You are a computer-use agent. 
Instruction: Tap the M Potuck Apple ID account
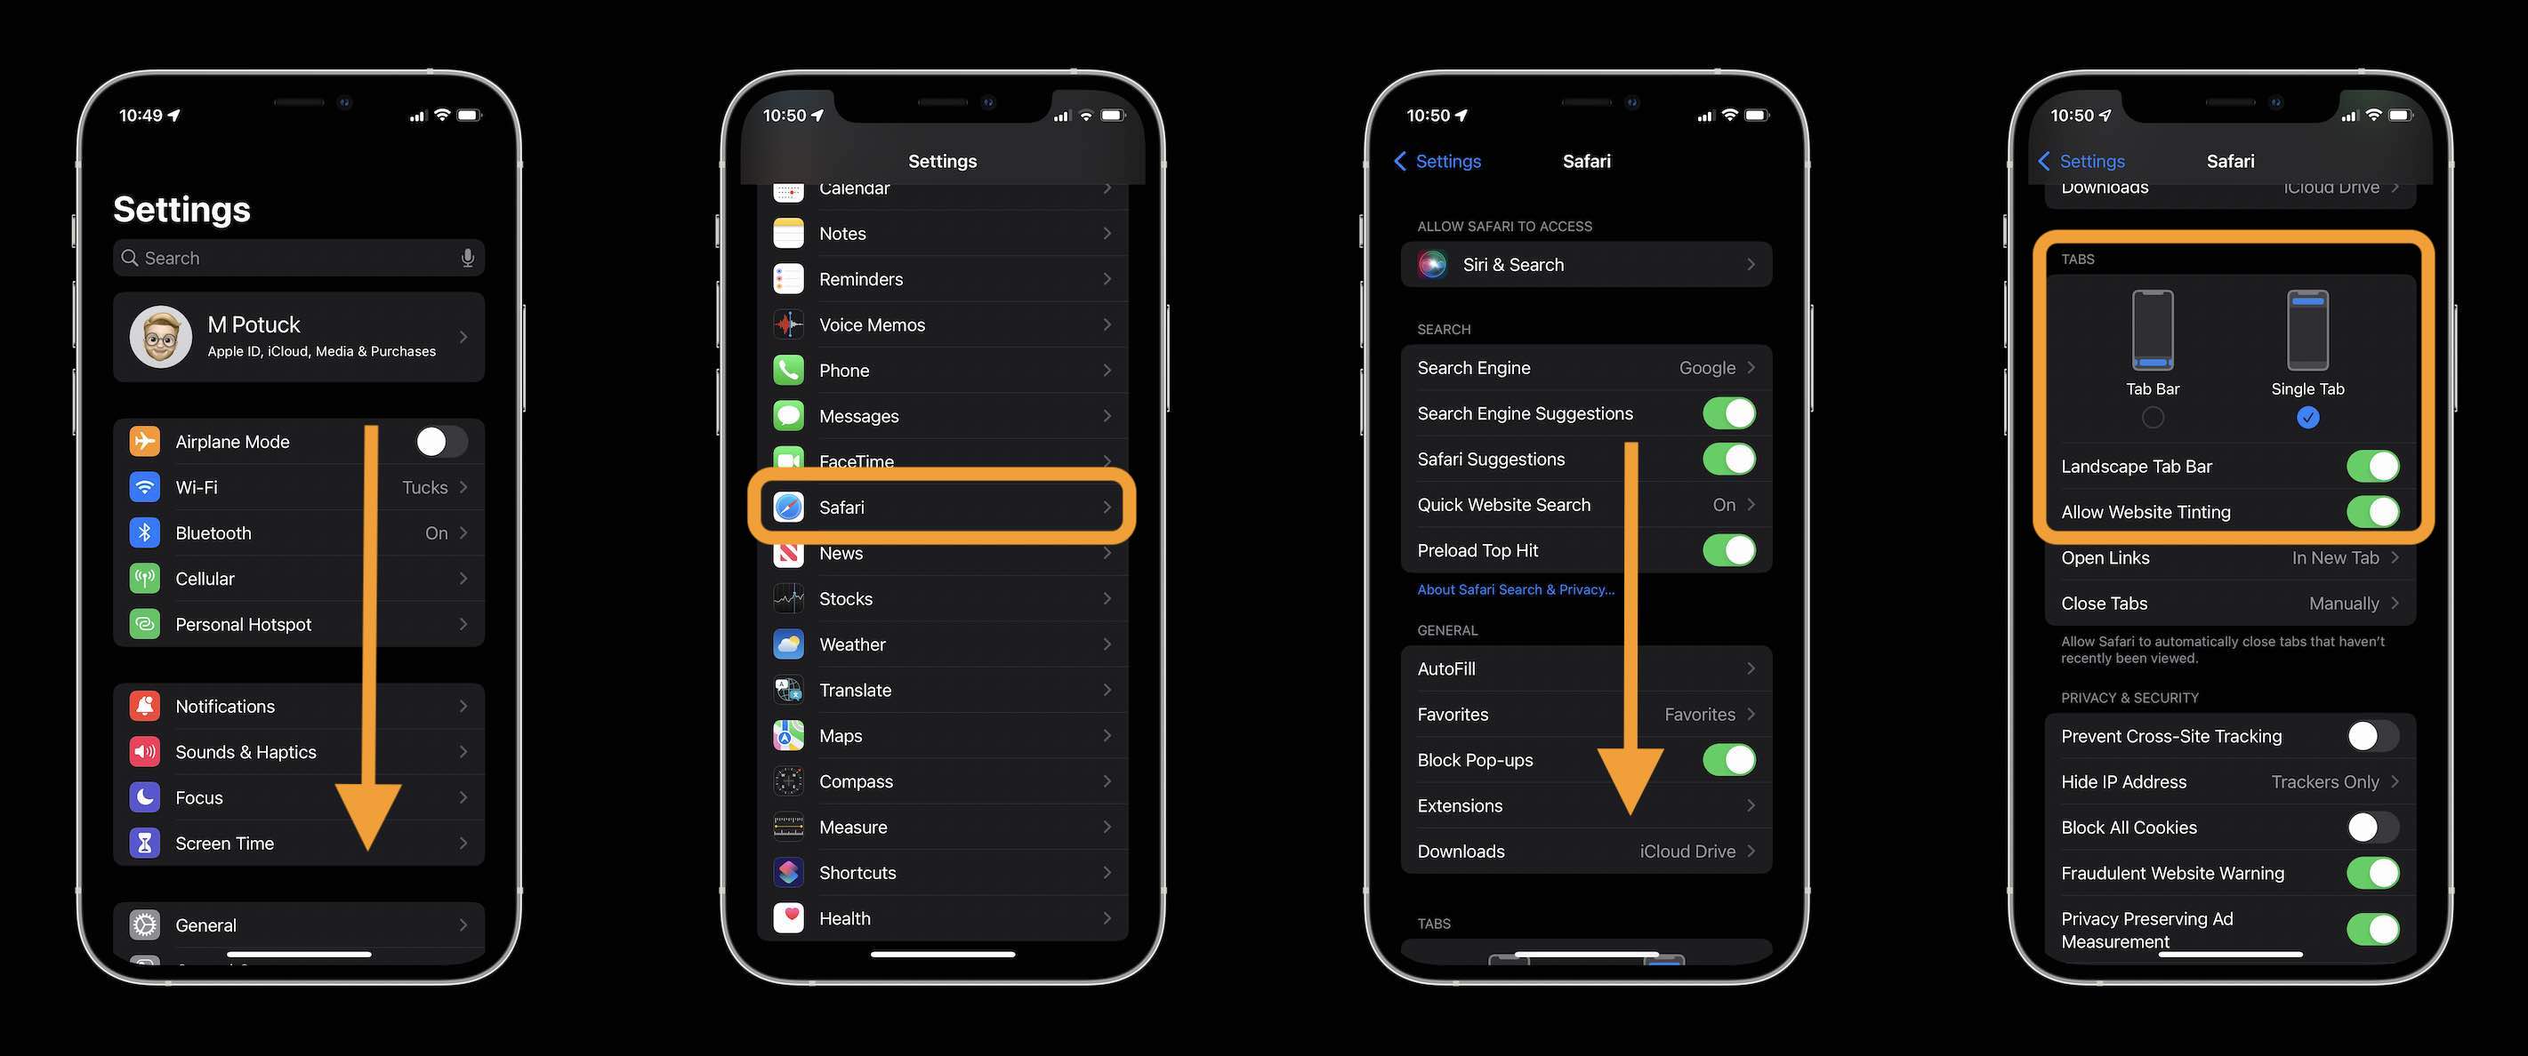point(298,335)
